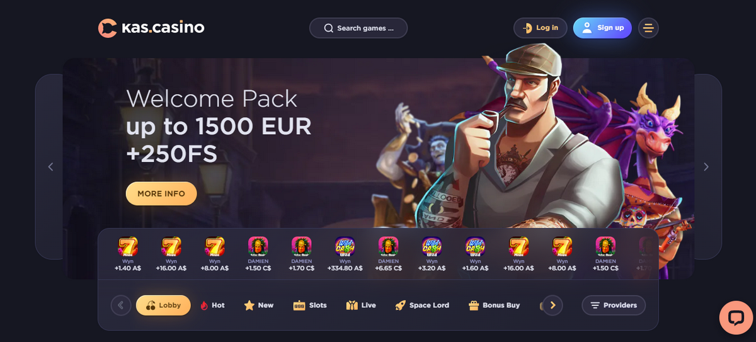Show next banner with right arrow
This screenshot has width=756, height=342.
706,167
